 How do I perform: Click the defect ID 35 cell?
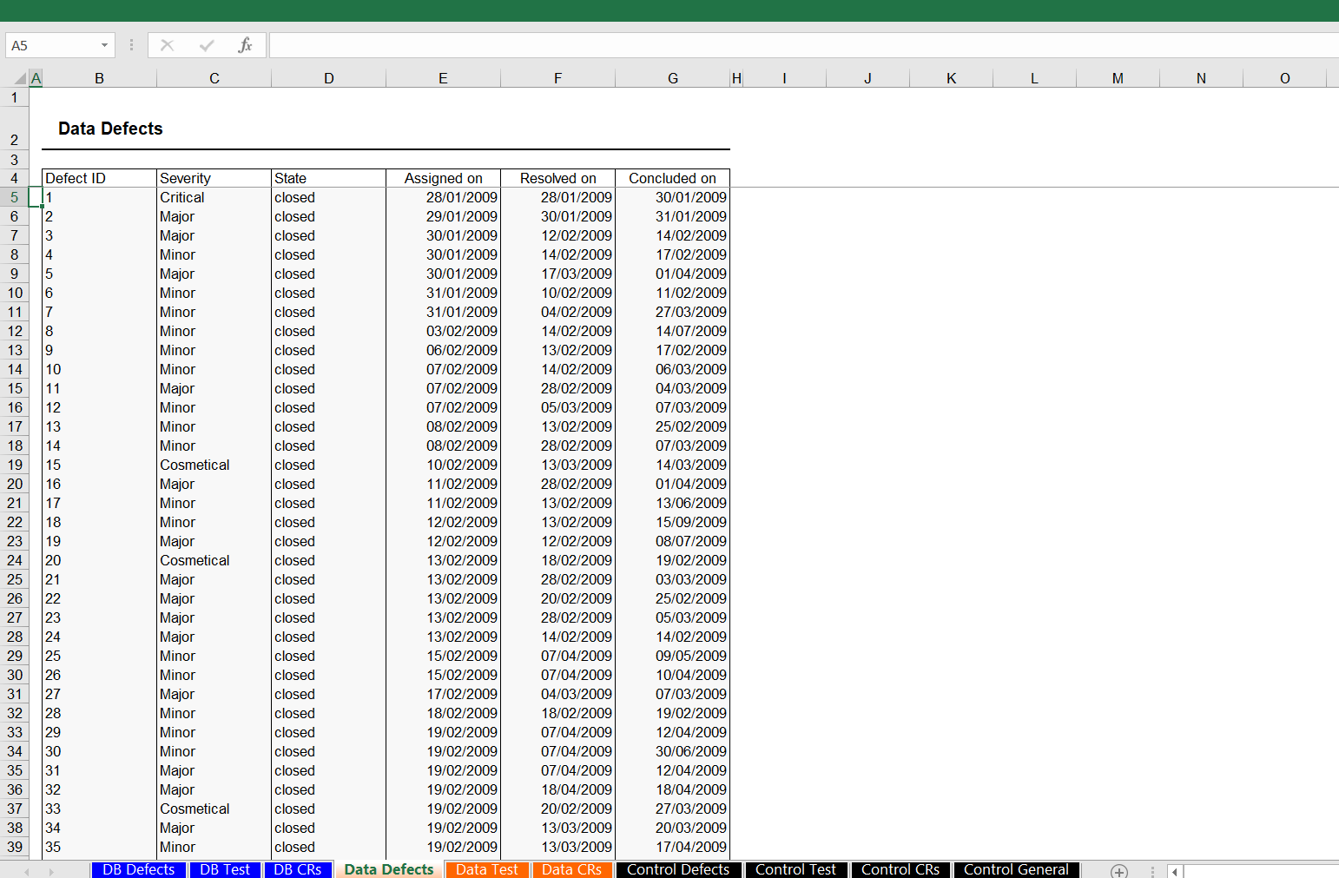click(x=100, y=847)
